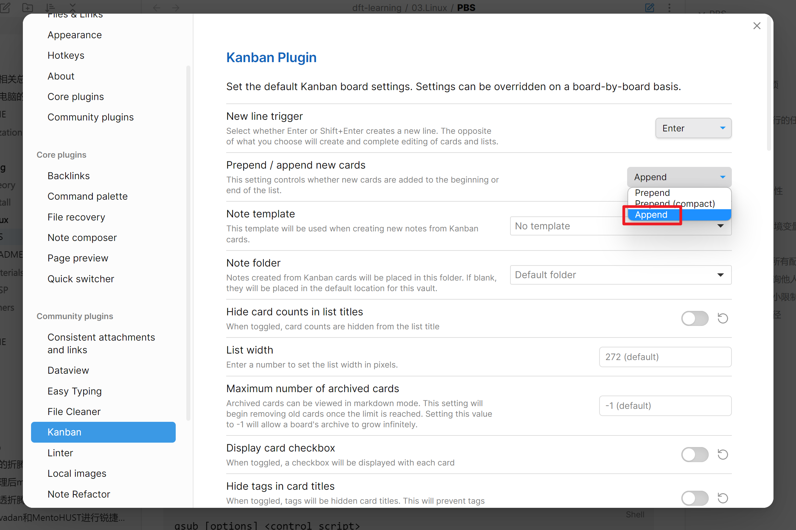Open the more options vertical dots

[669, 8]
